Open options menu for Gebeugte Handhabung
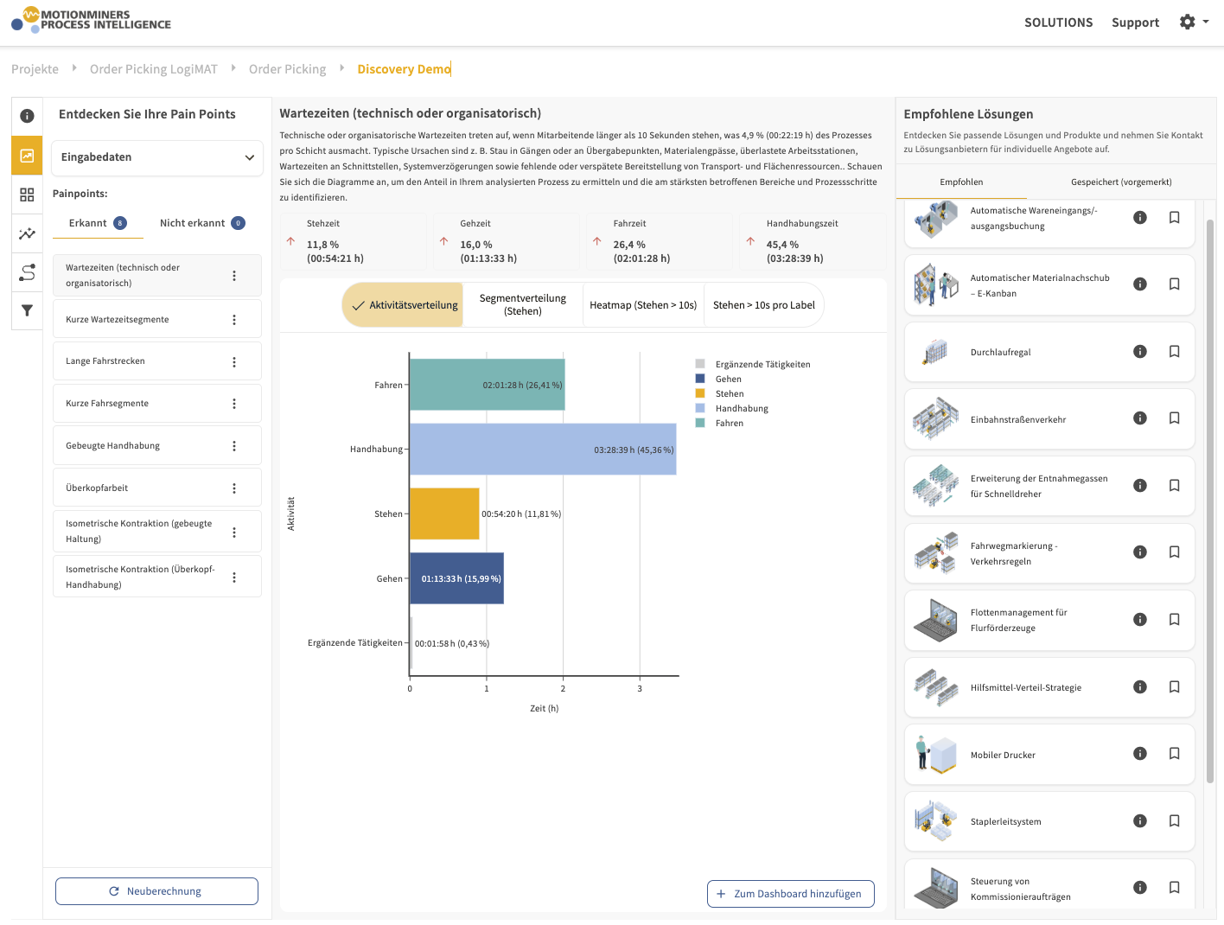This screenshot has width=1224, height=925. [x=234, y=446]
